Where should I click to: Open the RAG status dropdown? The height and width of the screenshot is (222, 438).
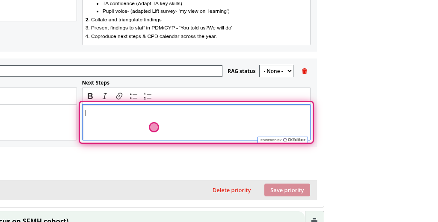coord(276,71)
